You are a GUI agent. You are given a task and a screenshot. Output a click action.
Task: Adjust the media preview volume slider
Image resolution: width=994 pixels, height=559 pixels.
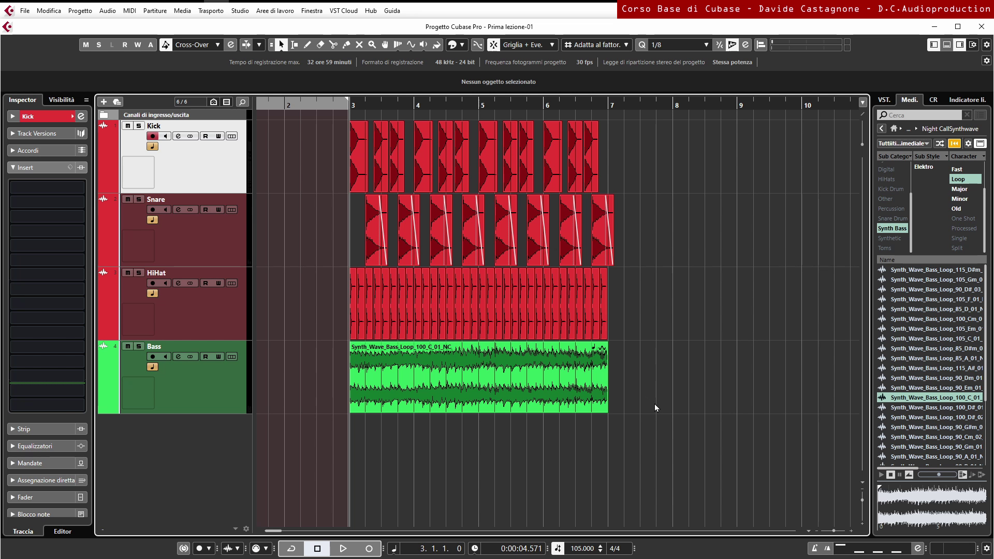(938, 475)
